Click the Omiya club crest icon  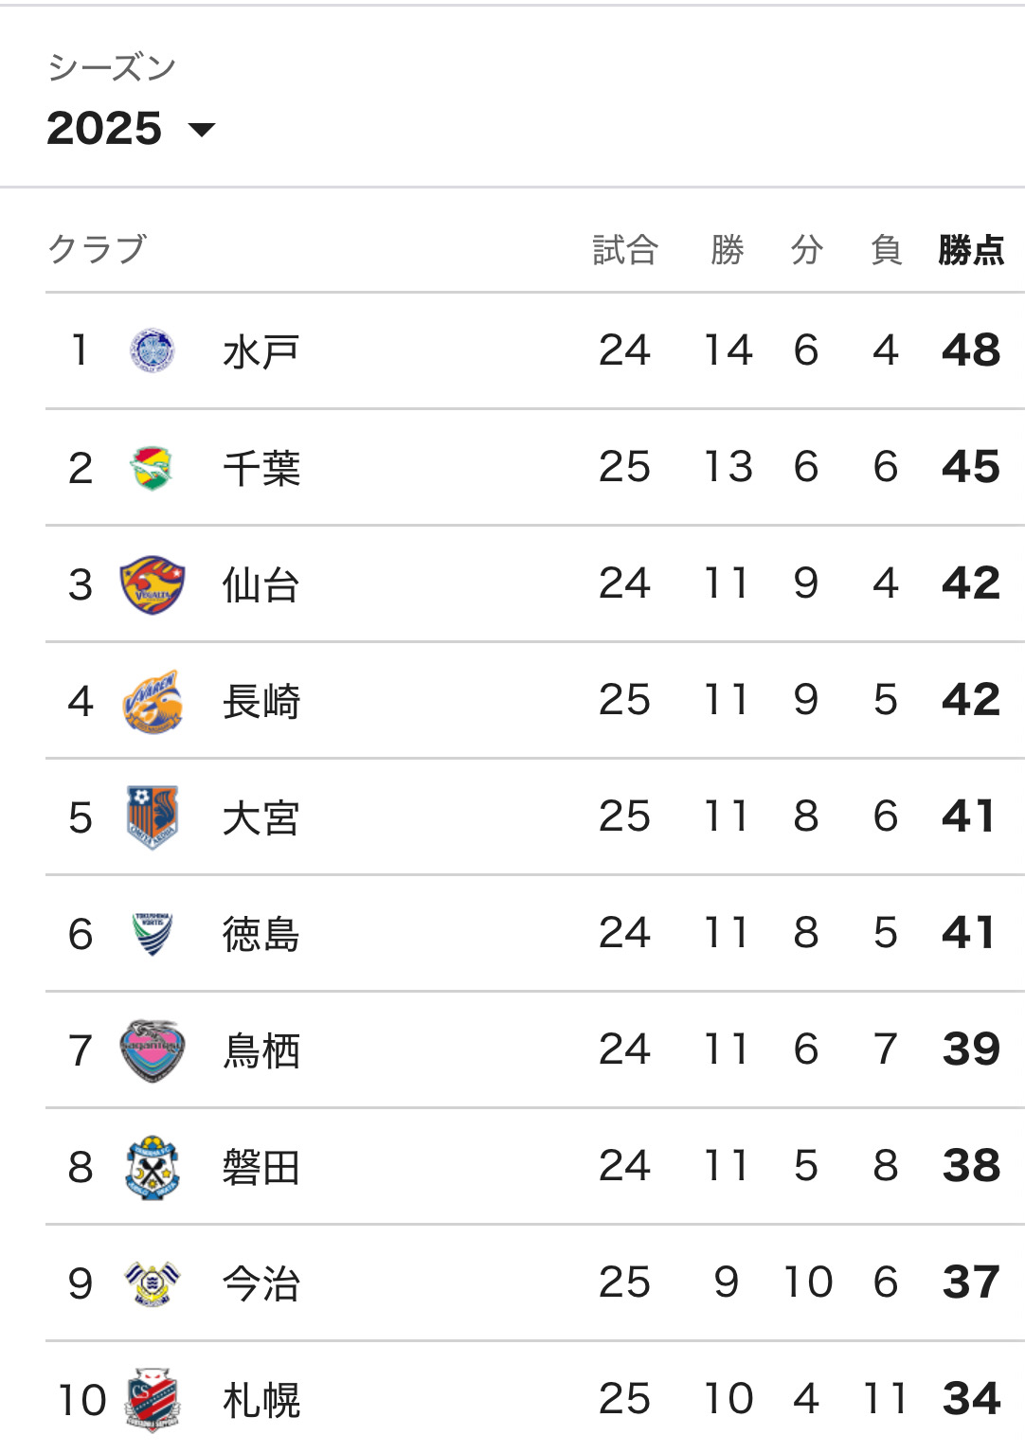(152, 817)
